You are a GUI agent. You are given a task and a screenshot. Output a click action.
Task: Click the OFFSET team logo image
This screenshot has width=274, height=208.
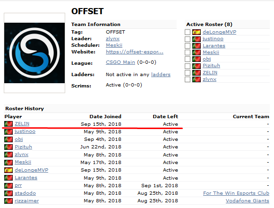pyautogui.click(x=34, y=53)
